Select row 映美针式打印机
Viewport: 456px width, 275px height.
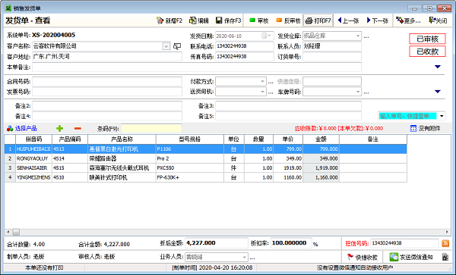[206, 177]
